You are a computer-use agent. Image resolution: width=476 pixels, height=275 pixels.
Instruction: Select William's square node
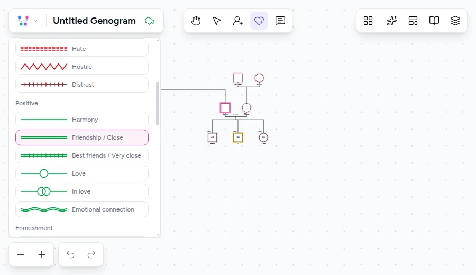[238, 78]
